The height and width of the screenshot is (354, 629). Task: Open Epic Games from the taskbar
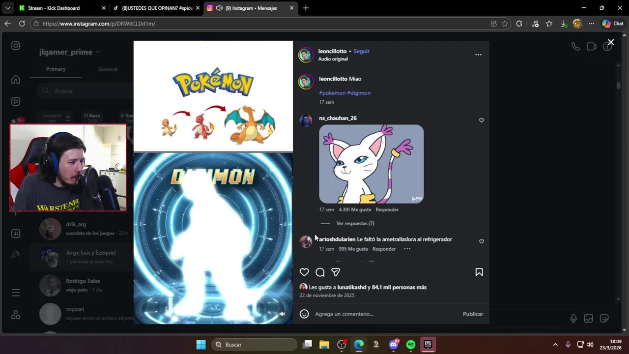pyautogui.click(x=428, y=345)
